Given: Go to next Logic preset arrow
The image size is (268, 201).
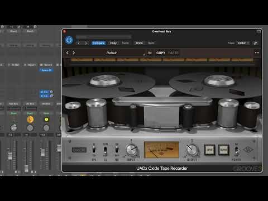Looking at the screenshot, I should point(86,43).
